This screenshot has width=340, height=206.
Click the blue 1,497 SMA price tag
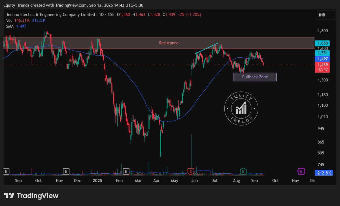tap(322, 59)
